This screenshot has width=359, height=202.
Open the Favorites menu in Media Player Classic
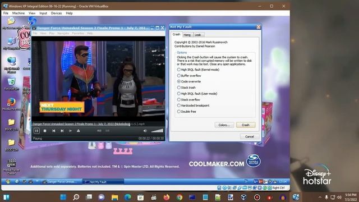[x=78, y=34]
